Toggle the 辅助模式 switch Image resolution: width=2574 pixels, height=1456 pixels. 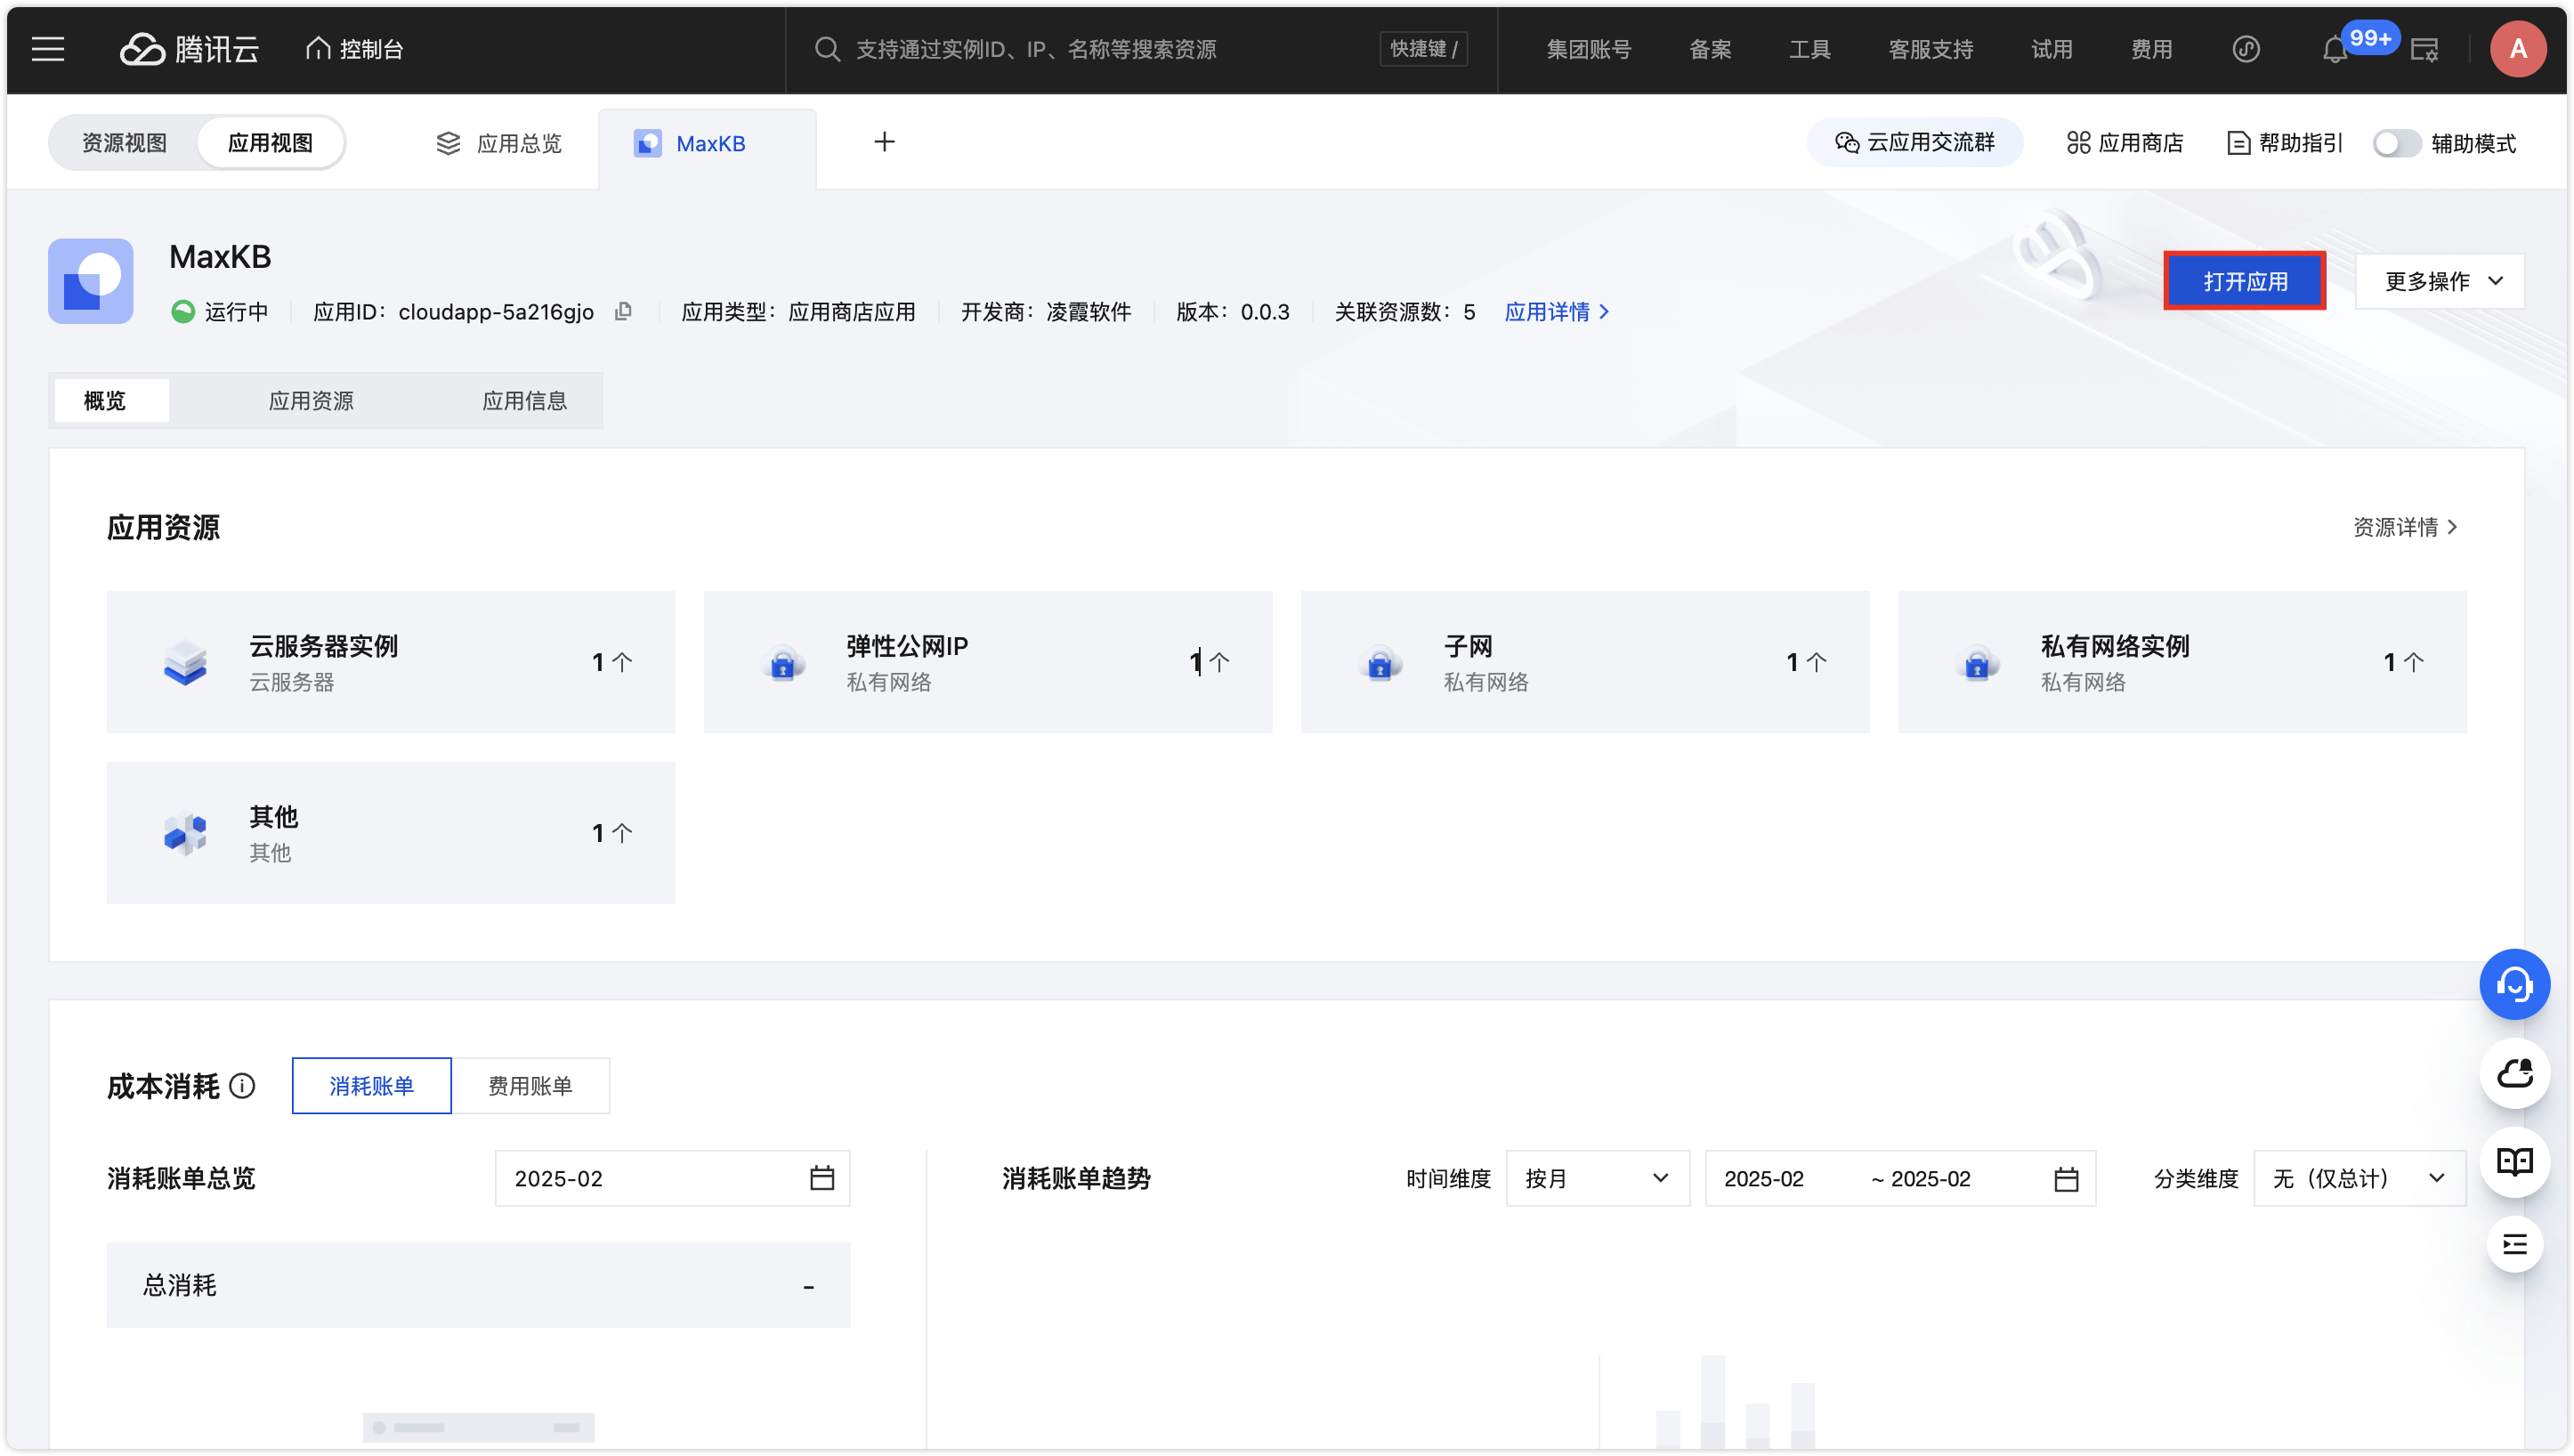coord(2396,144)
